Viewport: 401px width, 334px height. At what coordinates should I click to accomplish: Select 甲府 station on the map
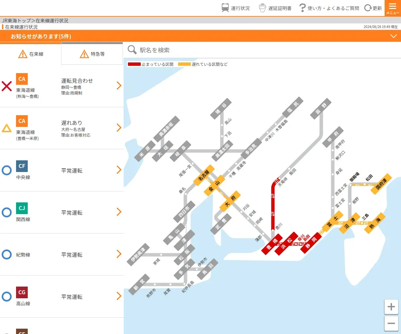333,137
